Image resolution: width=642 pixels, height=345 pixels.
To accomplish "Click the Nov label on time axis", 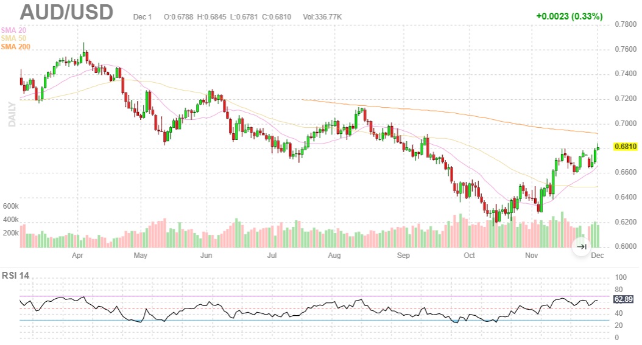I will pyautogui.click(x=532, y=256).
